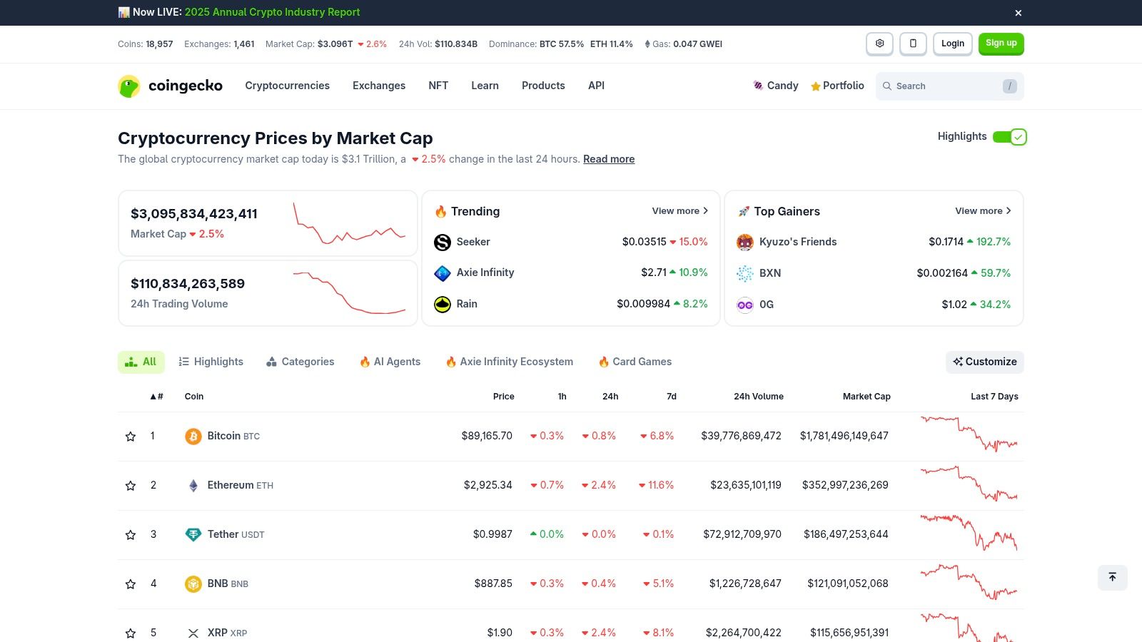Click the scroll-to-top arrow button
Image resolution: width=1142 pixels, height=642 pixels.
tap(1112, 577)
